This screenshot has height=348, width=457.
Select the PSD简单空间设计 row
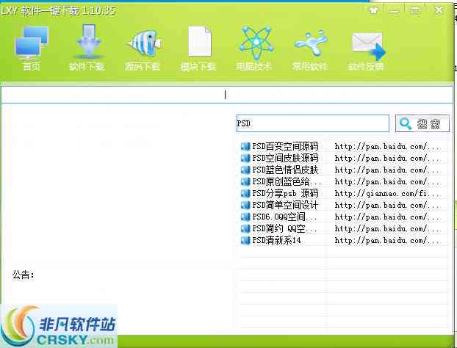(343, 206)
